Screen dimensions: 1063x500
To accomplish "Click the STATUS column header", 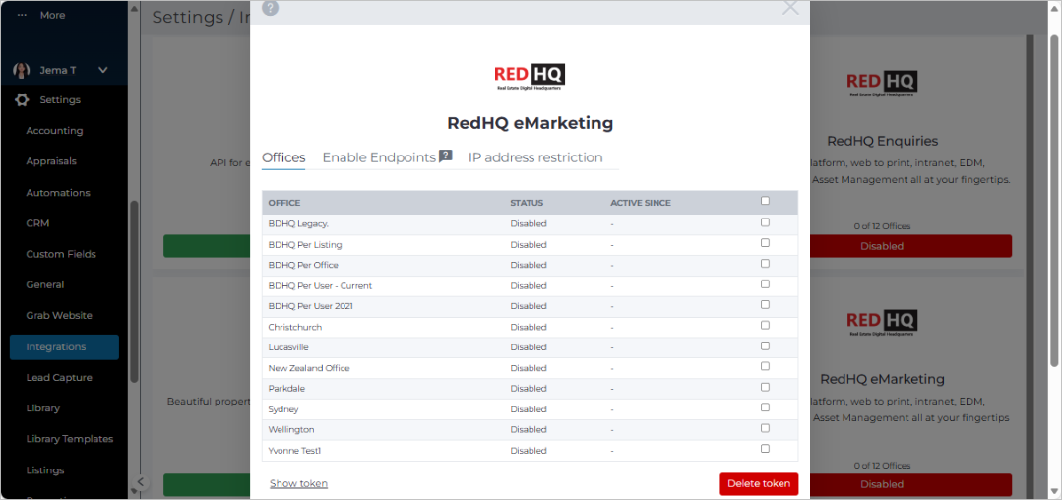I will [527, 203].
